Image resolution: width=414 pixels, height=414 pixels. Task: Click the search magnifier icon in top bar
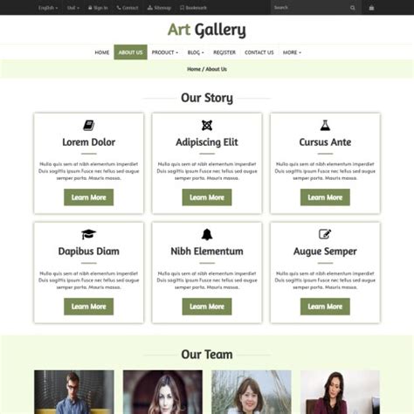353,8
